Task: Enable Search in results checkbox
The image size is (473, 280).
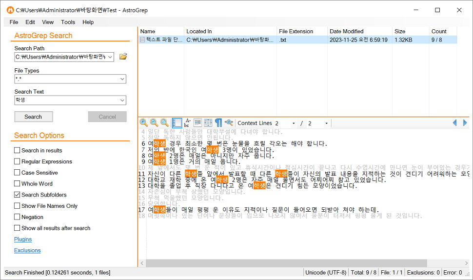Action: click(17, 150)
